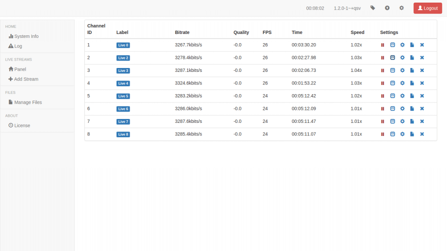Log out using the red Logout button
The image size is (447, 251).
point(427,8)
